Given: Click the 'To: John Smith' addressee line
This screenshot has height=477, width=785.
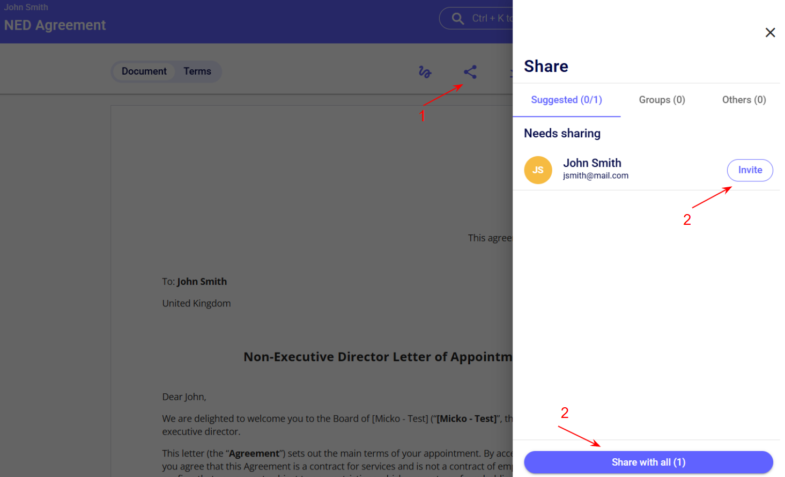Looking at the screenshot, I should point(195,282).
